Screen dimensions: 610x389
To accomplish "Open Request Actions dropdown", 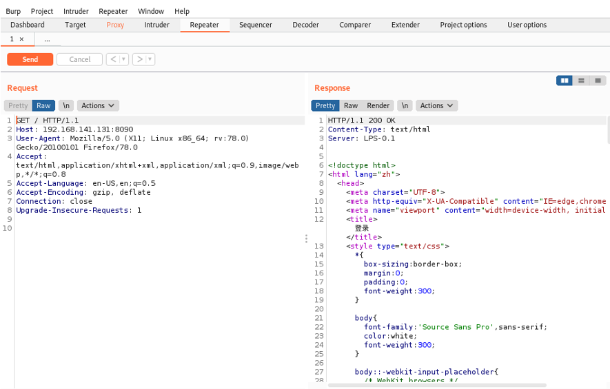I will tap(98, 106).
